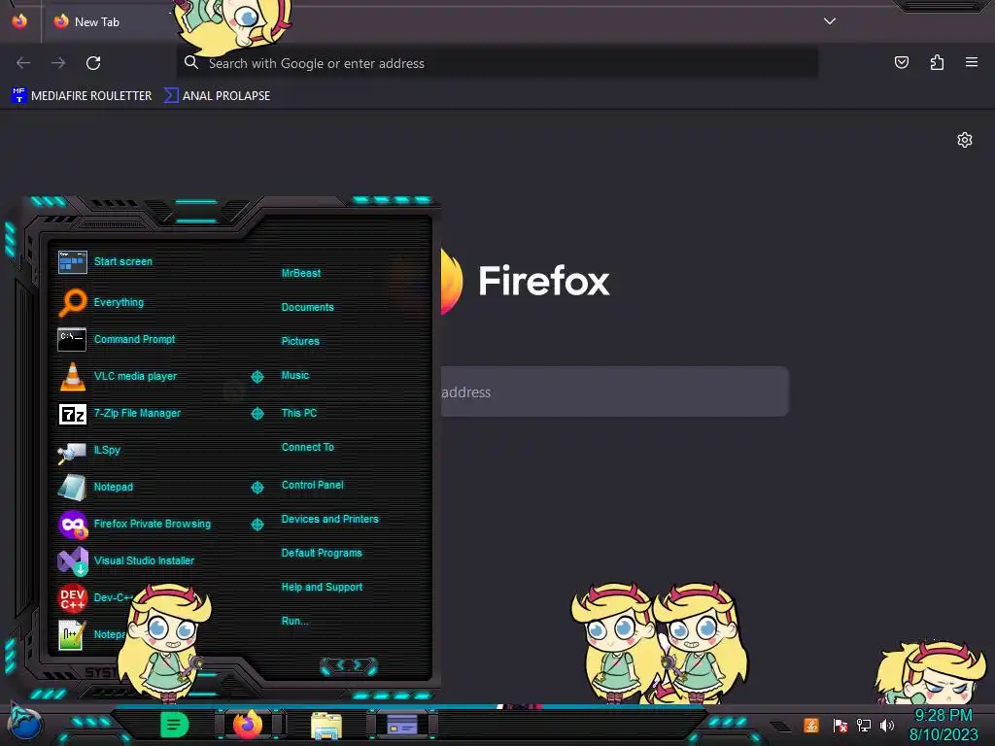
Task: Launch Dev-C++ icon
Action: pos(72,597)
